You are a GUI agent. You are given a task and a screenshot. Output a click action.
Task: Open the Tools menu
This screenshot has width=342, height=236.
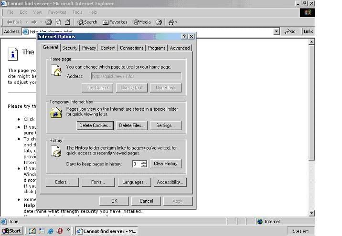pos(77,12)
